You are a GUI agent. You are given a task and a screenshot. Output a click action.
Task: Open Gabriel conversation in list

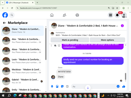point(23,81)
